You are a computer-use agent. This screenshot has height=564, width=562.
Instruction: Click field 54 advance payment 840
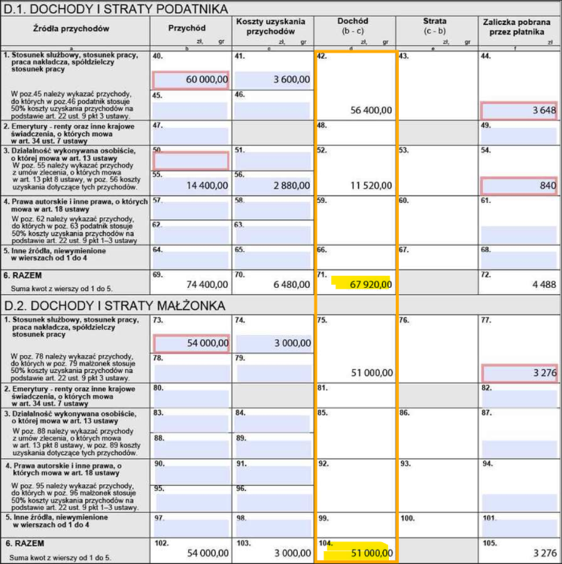coord(519,186)
